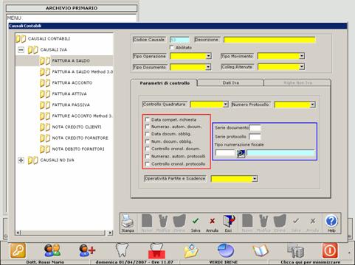
Task: Open the Help question mark icon
Action: [331, 221]
